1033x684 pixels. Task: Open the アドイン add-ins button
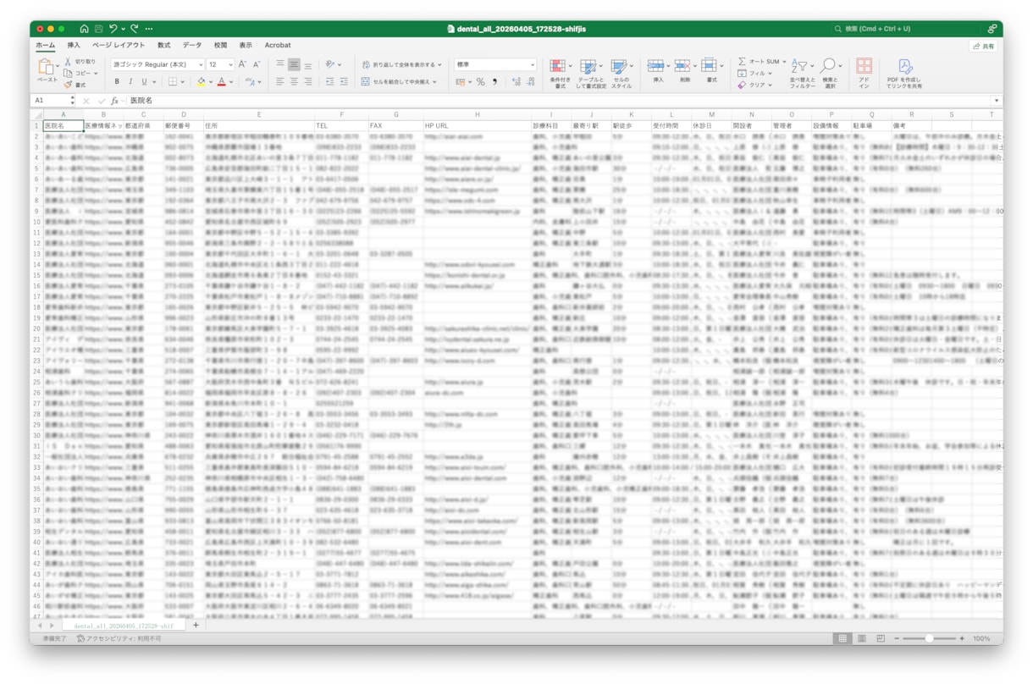[864, 74]
